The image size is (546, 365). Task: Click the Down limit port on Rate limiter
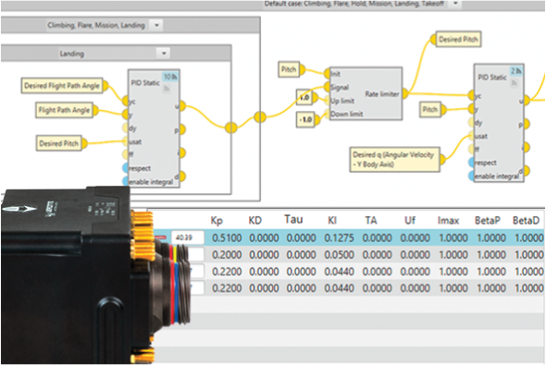point(327,114)
